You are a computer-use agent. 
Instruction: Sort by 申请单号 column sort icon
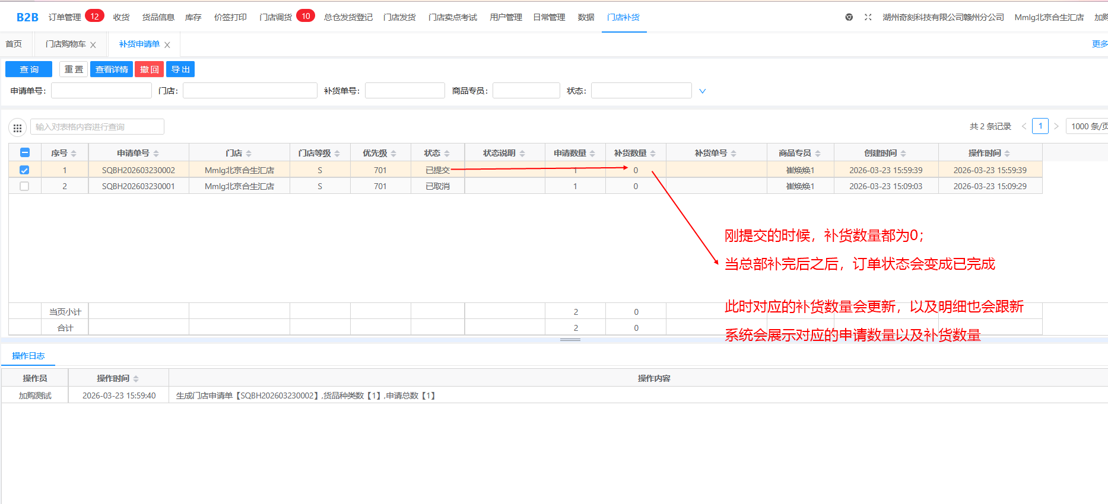pos(156,154)
